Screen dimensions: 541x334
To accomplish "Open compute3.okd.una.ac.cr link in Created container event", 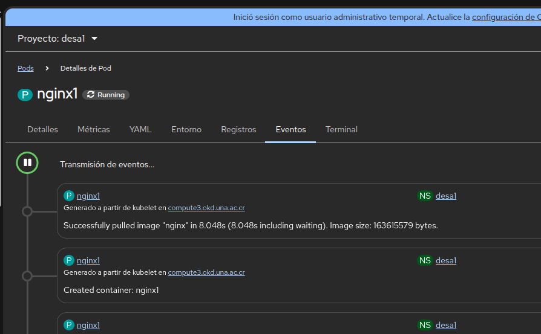I will point(206,272).
